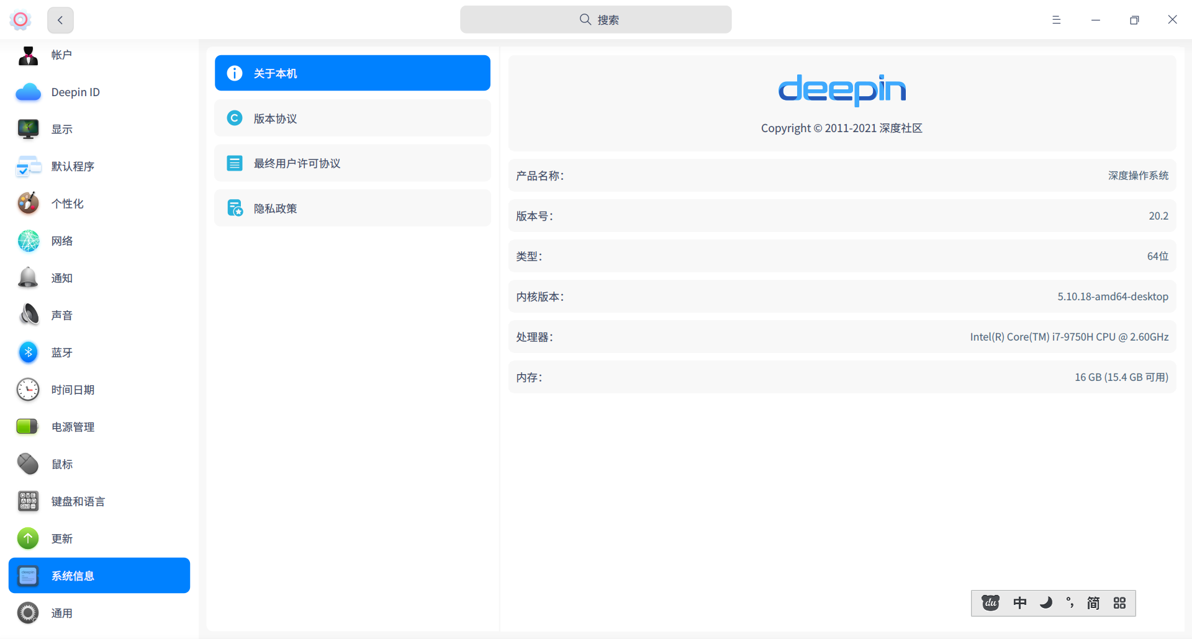Click the copyright 2011-2021 深度社区 text
The width and height of the screenshot is (1192, 639).
(x=842, y=128)
